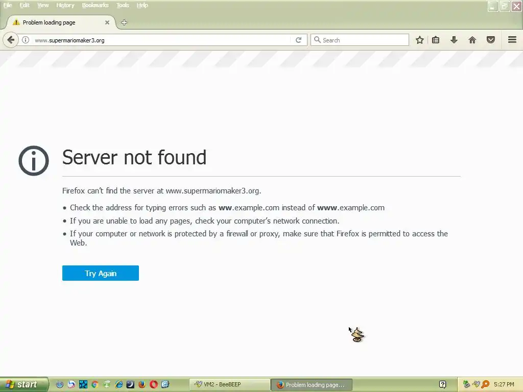Go to the Firefox home page
The image size is (523, 392).
pos(472,40)
